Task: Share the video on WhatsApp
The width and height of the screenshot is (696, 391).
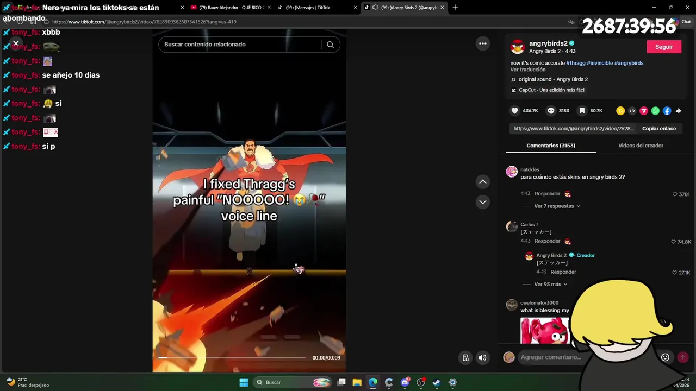Action: click(x=655, y=111)
